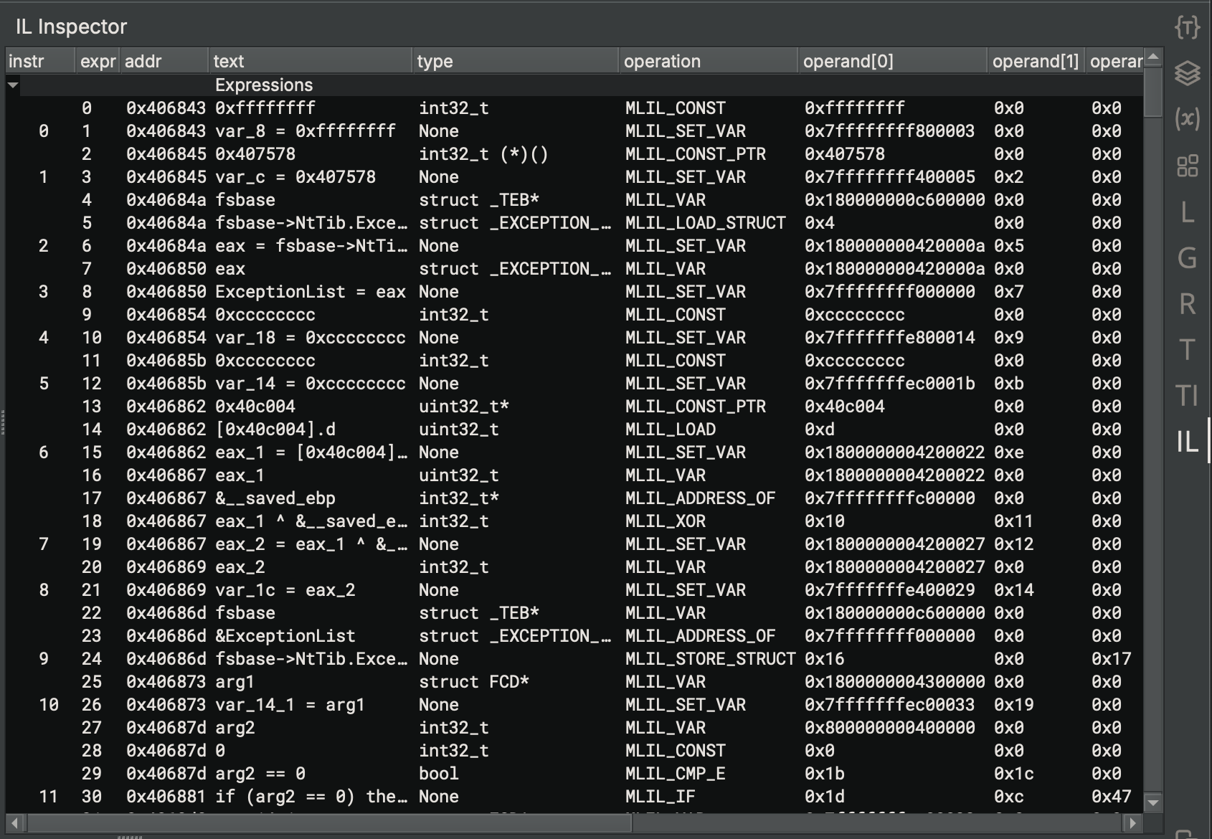Screen dimensions: 1212x839
Task: Click the MLIL_LOAD_STRUCT operation cell
Action: click(x=706, y=223)
